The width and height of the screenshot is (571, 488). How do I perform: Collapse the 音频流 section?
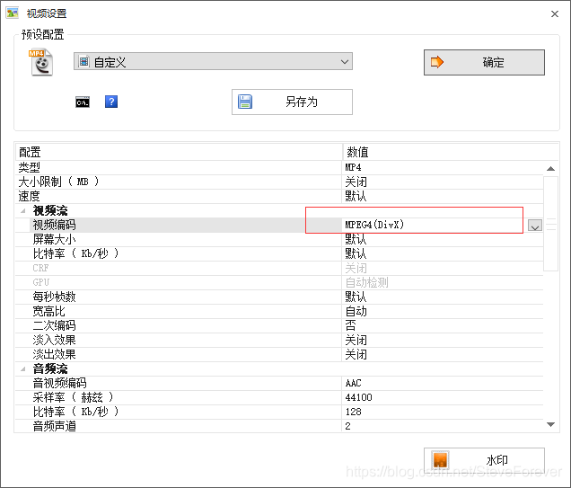pyautogui.click(x=23, y=368)
